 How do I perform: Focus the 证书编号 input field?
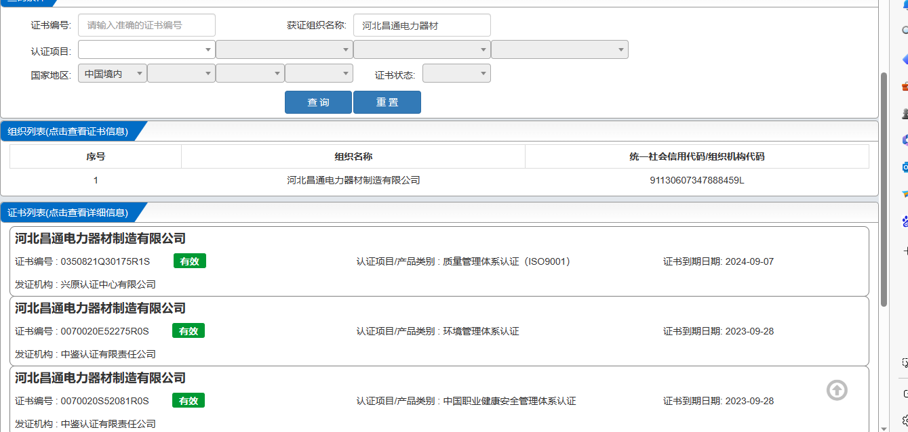tap(146, 25)
